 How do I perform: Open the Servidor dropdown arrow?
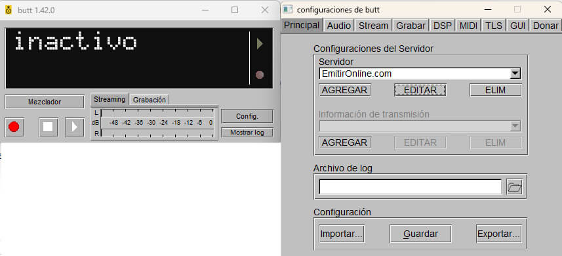pos(515,74)
